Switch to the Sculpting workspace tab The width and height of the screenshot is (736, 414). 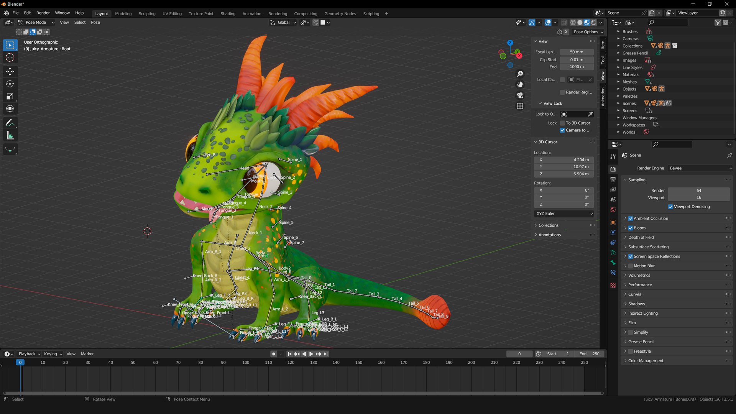pyautogui.click(x=147, y=14)
